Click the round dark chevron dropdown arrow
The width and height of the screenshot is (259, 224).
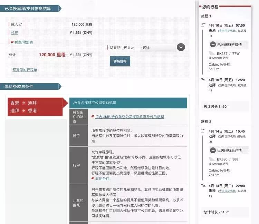coord(181,47)
